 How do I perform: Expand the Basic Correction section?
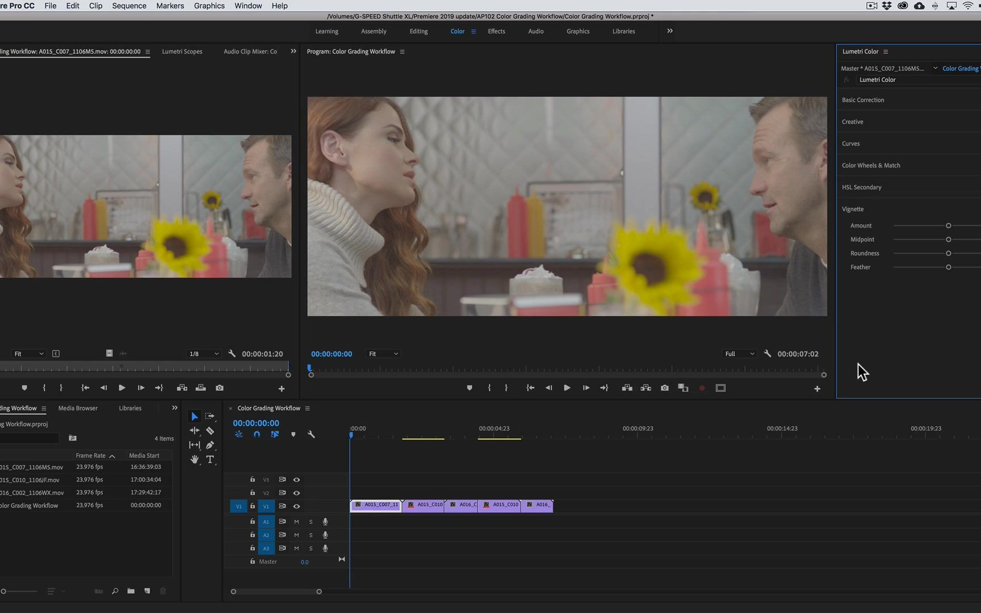(863, 100)
